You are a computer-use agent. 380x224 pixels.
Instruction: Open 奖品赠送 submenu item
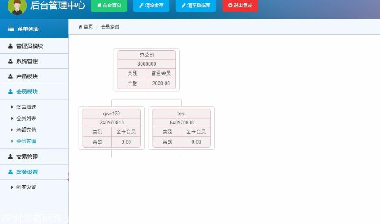(x=26, y=107)
